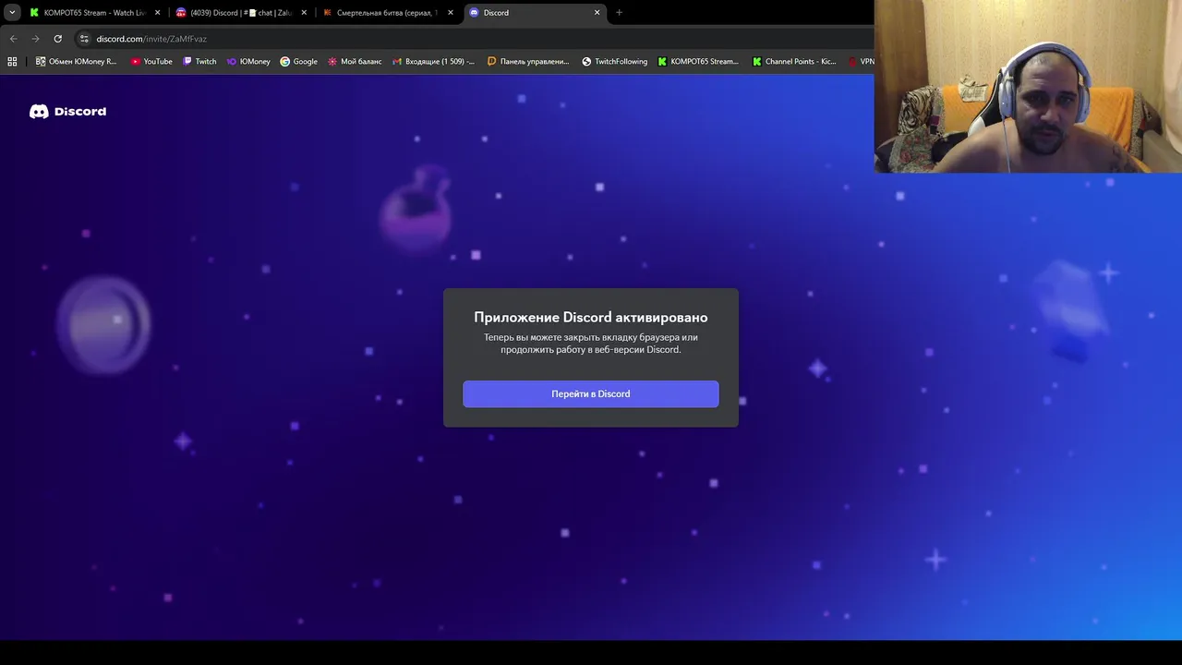Close the active Discord tab

tap(597, 13)
